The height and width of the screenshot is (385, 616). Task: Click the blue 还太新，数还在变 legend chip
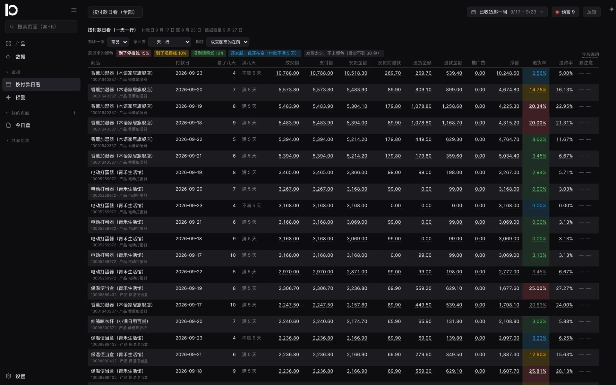pos(265,53)
